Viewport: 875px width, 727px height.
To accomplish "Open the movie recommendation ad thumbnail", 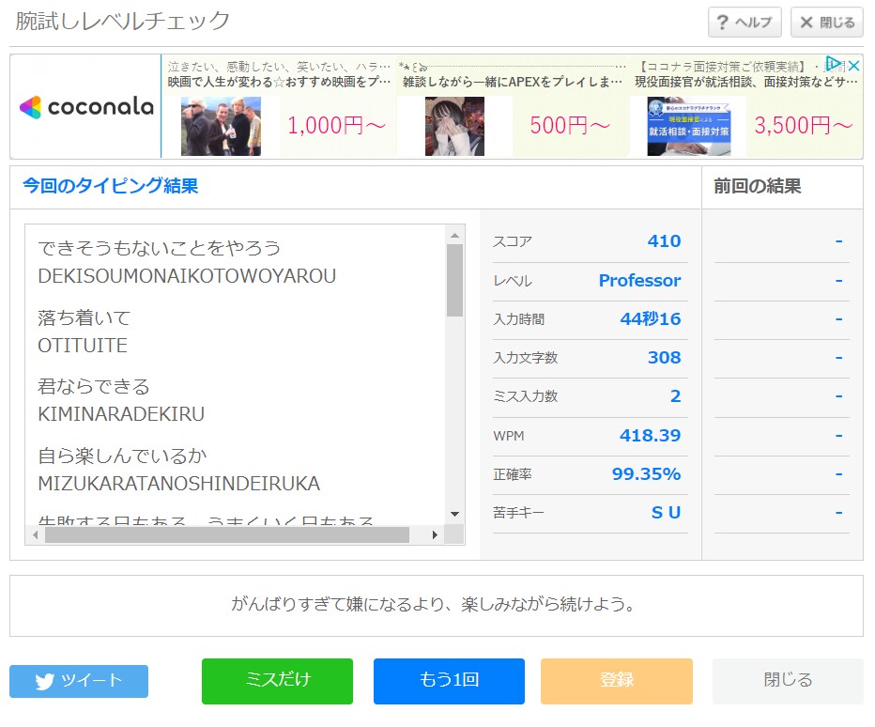I will [x=221, y=126].
